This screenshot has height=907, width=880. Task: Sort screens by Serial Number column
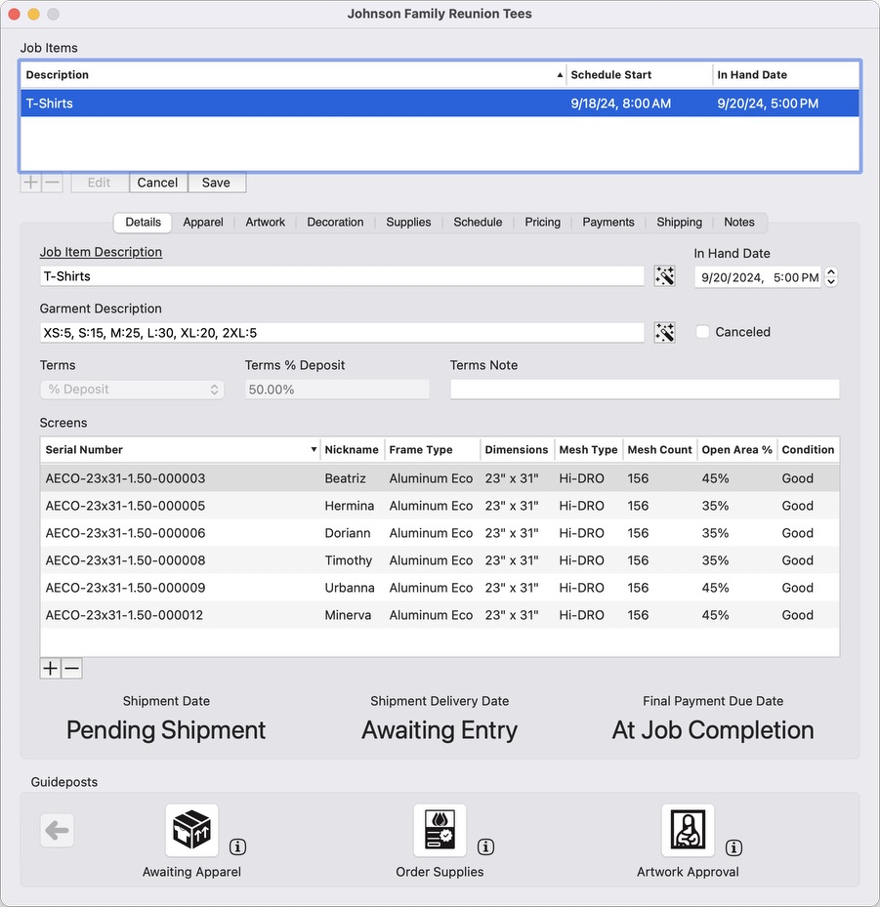[181, 450]
